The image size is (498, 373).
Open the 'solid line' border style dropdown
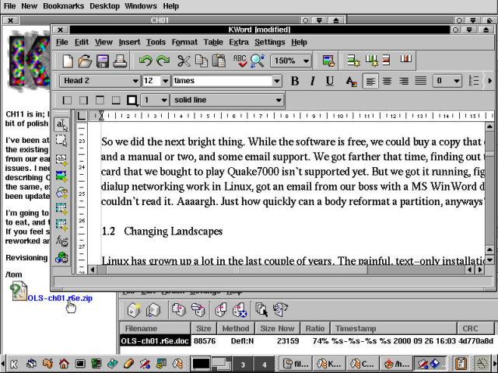point(278,100)
